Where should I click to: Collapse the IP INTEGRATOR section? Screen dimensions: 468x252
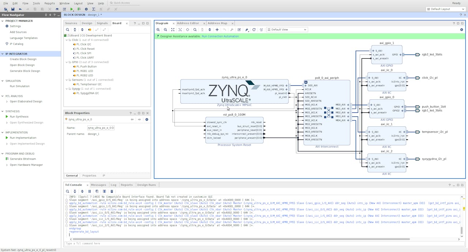(x=3, y=54)
